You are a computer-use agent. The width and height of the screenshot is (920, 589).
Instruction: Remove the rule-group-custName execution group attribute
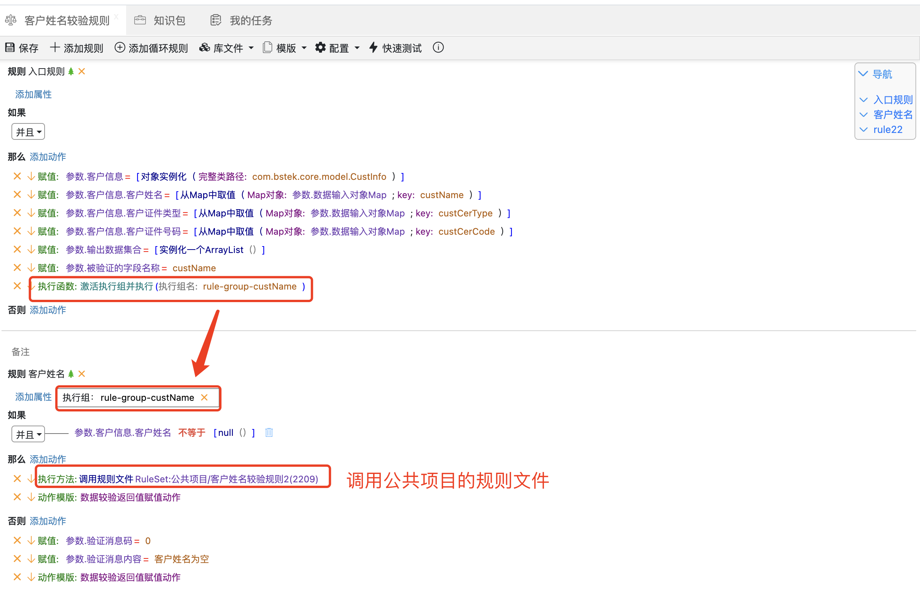[x=205, y=397]
